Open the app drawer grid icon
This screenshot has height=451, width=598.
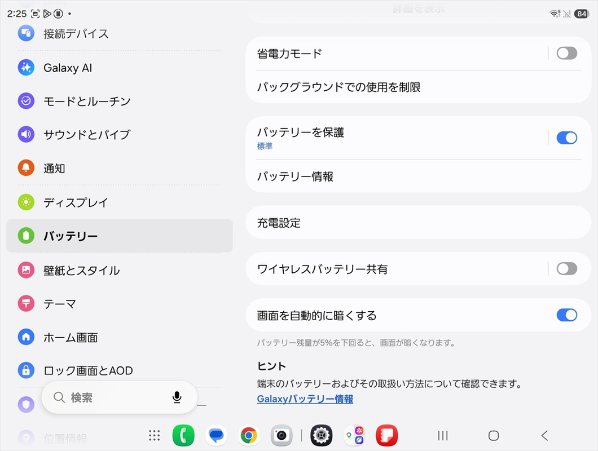coord(155,435)
